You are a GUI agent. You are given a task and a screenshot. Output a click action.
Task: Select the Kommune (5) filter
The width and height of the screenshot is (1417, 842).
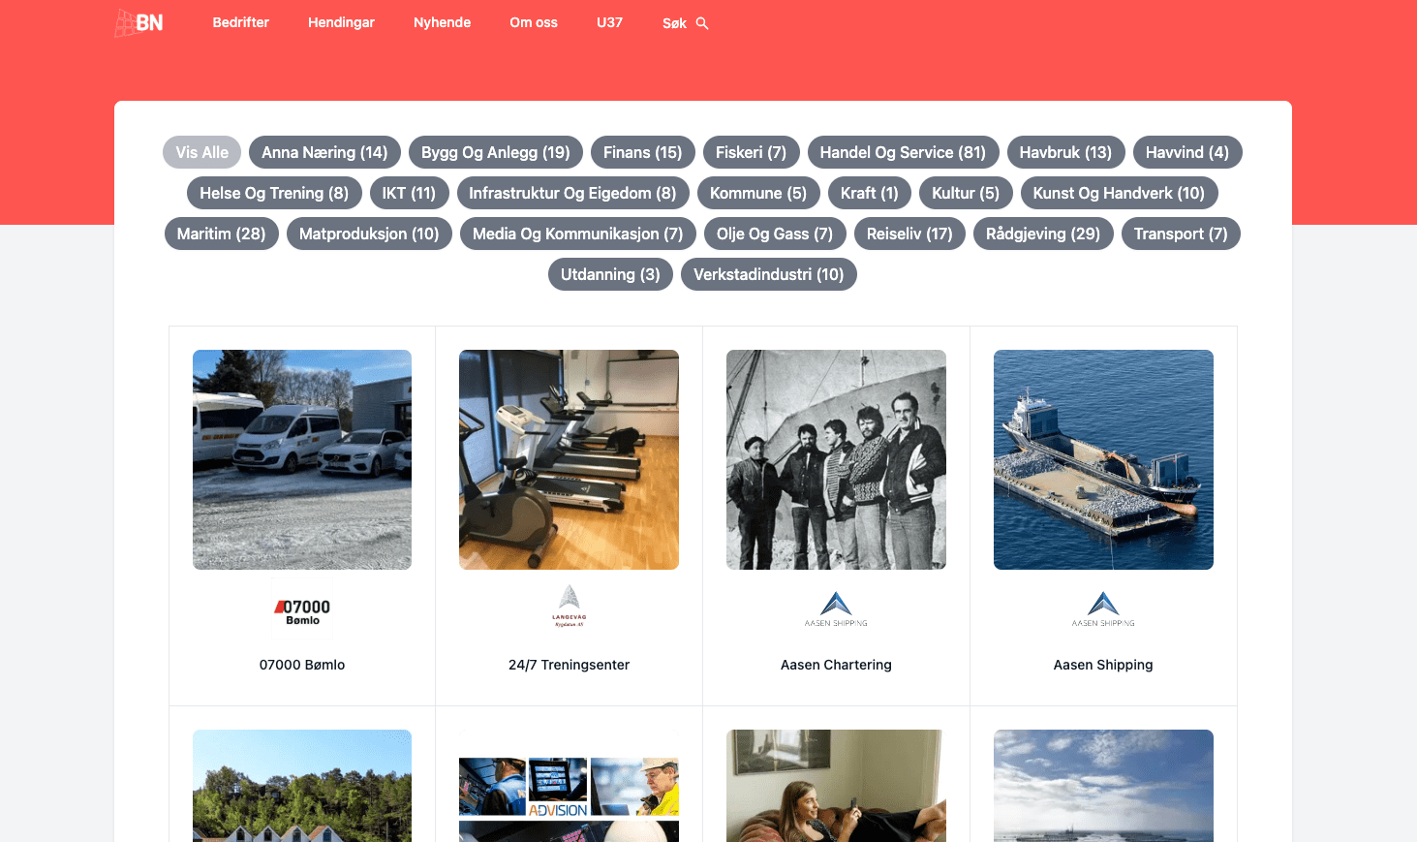758,193
